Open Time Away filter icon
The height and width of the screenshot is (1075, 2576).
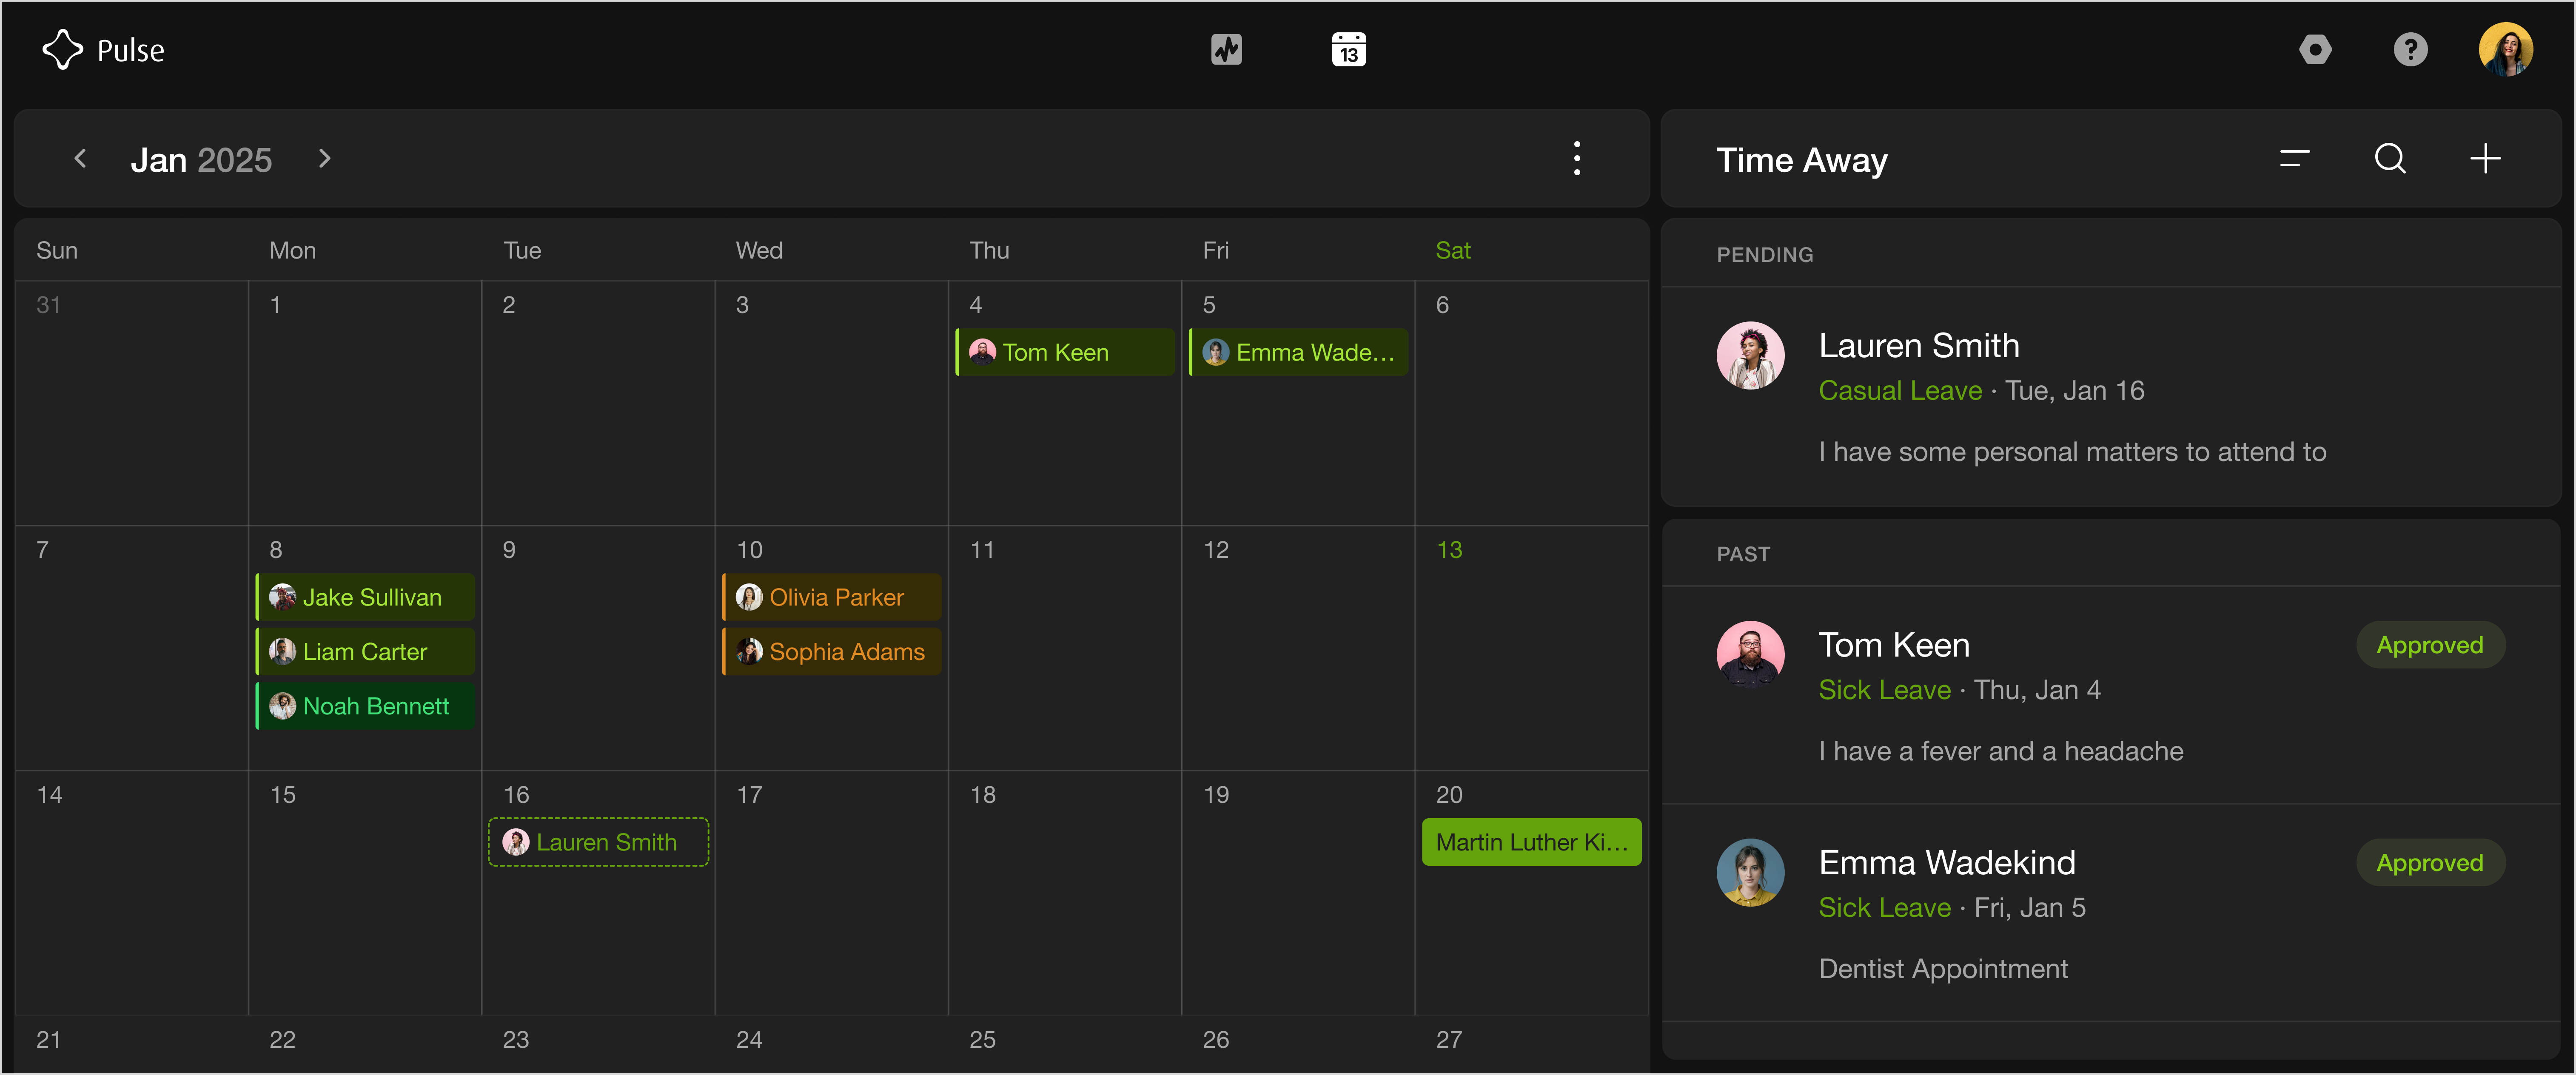coord(2294,158)
